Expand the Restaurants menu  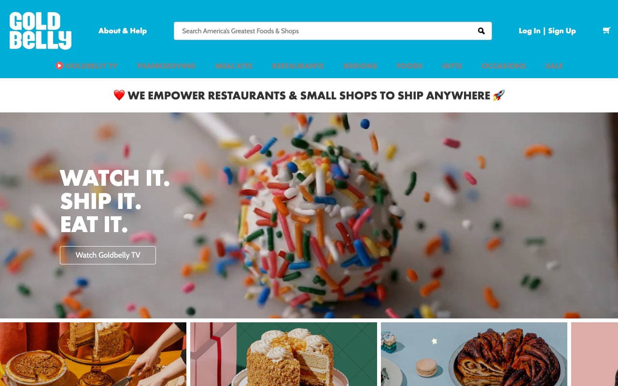click(298, 66)
